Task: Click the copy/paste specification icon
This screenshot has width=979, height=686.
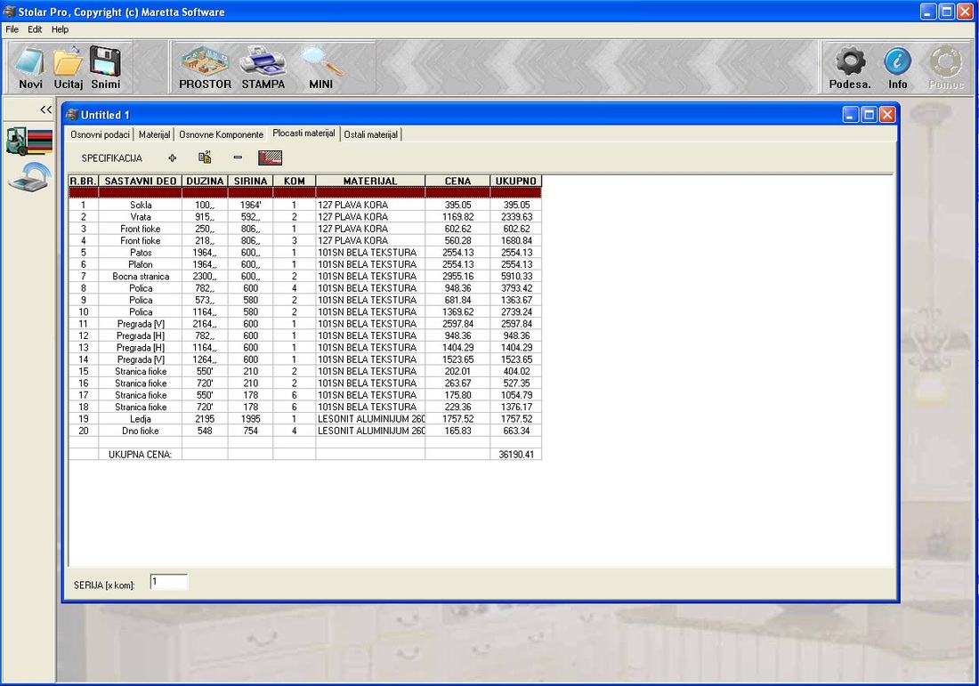Action: coord(205,157)
